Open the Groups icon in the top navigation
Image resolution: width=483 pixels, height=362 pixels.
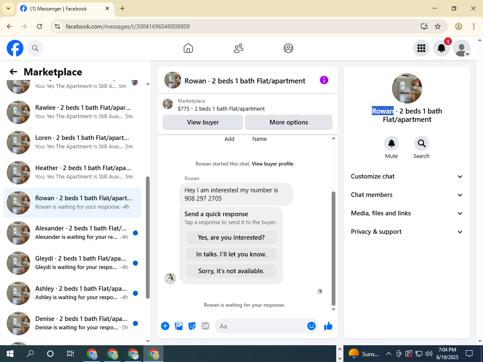pyautogui.click(x=288, y=48)
